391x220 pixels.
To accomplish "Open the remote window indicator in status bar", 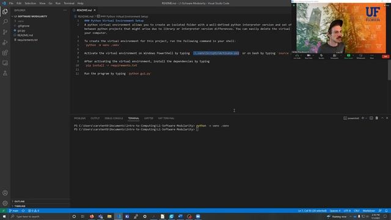I will pos(3,211).
